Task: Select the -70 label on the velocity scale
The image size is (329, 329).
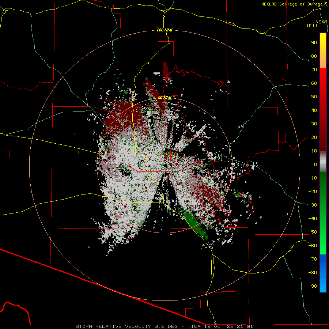Action: (313, 259)
